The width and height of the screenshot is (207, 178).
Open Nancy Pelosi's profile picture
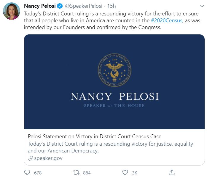click(x=11, y=11)
